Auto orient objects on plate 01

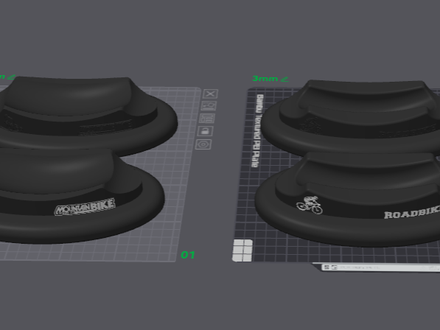[x=209, y=106]
